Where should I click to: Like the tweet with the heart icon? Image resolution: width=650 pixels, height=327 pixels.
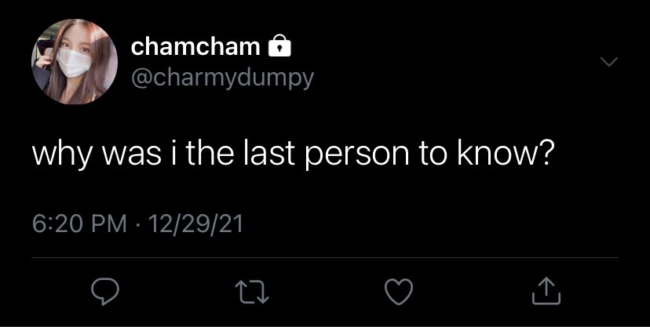[x=399, y=292]
